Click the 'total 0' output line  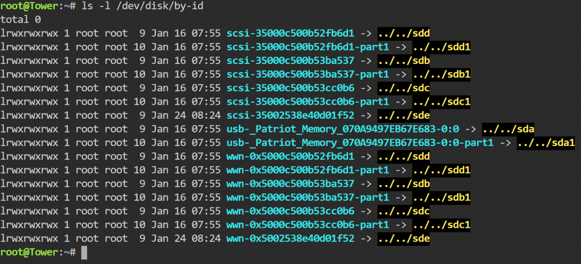21,20
